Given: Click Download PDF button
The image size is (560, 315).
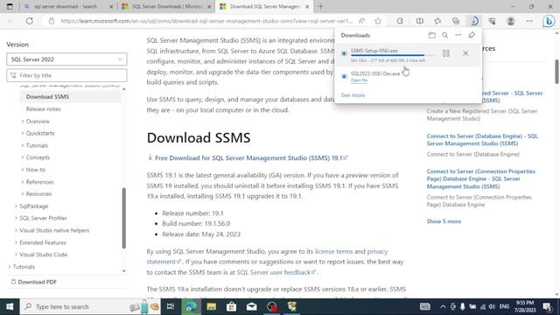Looking at the screenshot, I should coord(33,282).
